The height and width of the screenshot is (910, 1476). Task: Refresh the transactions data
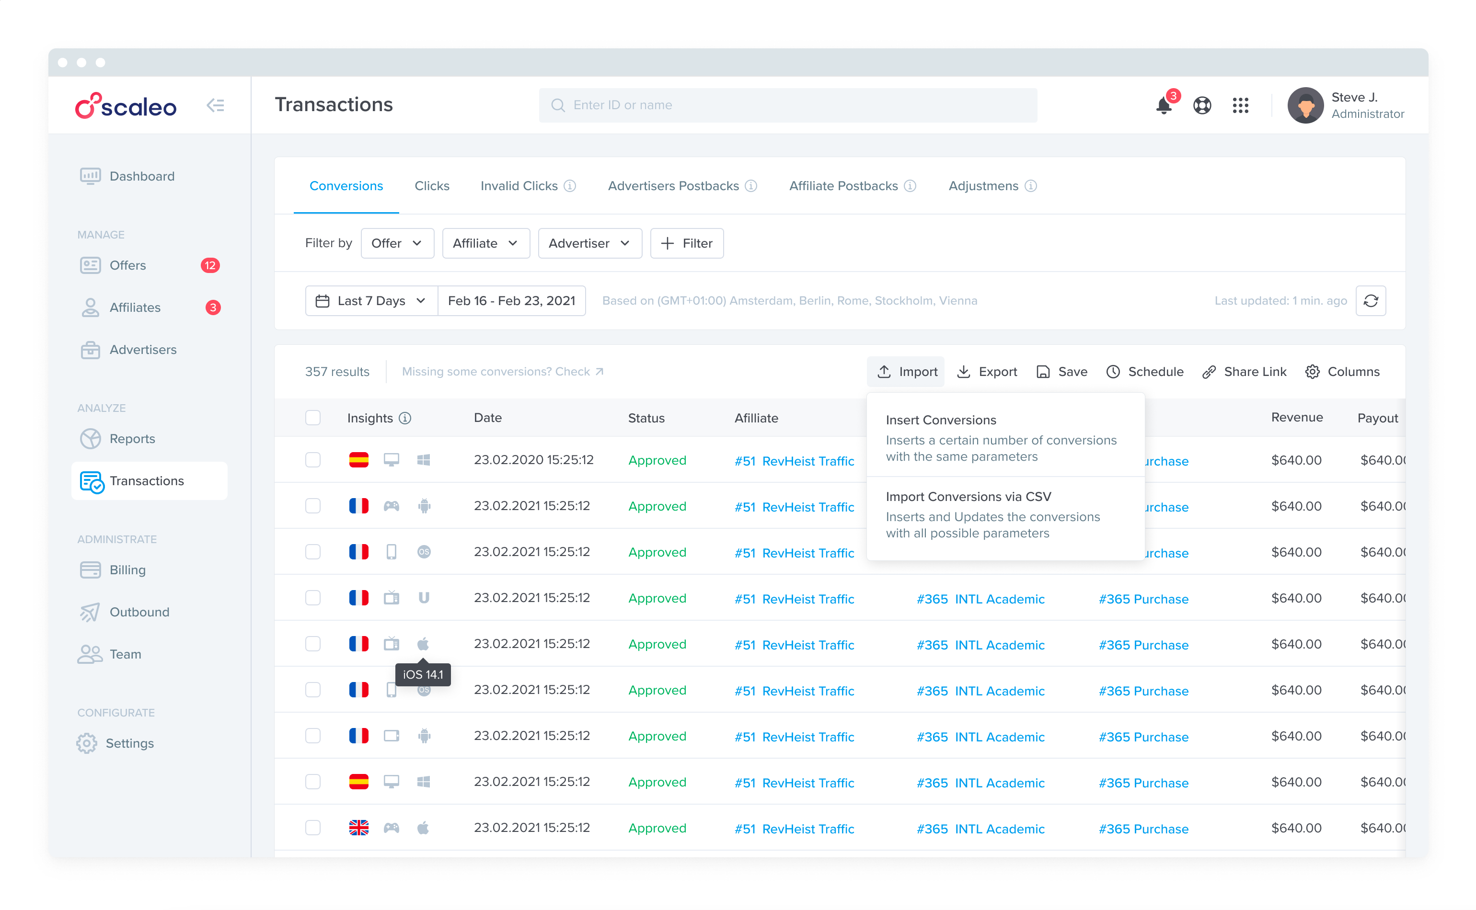pos(1371,300)
